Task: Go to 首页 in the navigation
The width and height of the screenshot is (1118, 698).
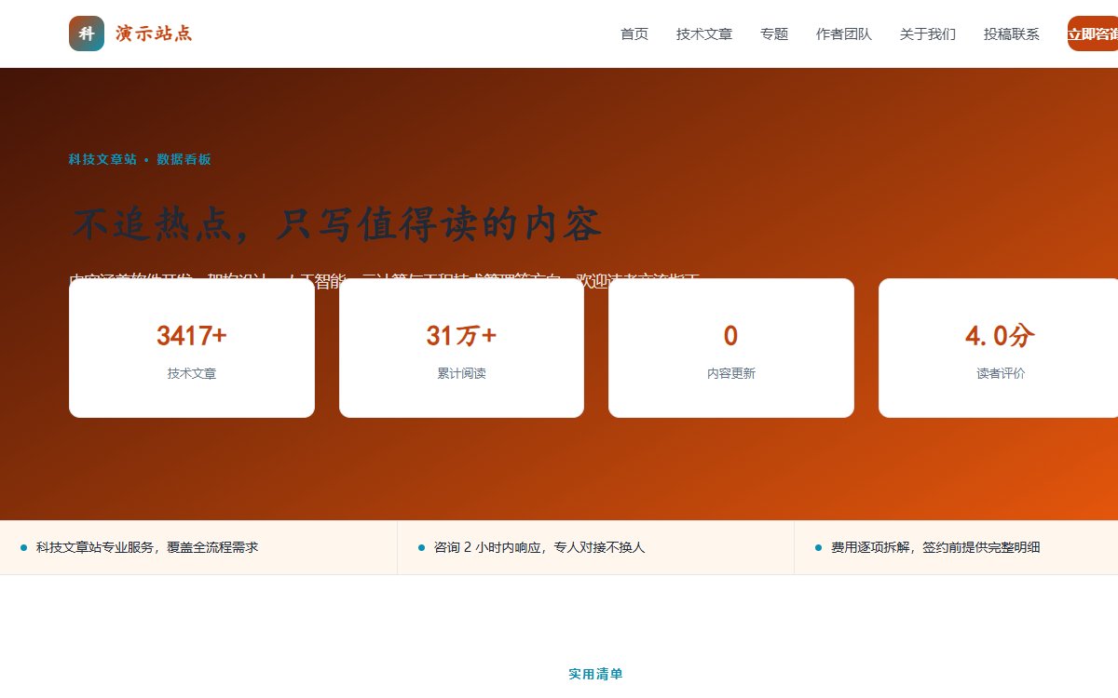Action: 634,34
